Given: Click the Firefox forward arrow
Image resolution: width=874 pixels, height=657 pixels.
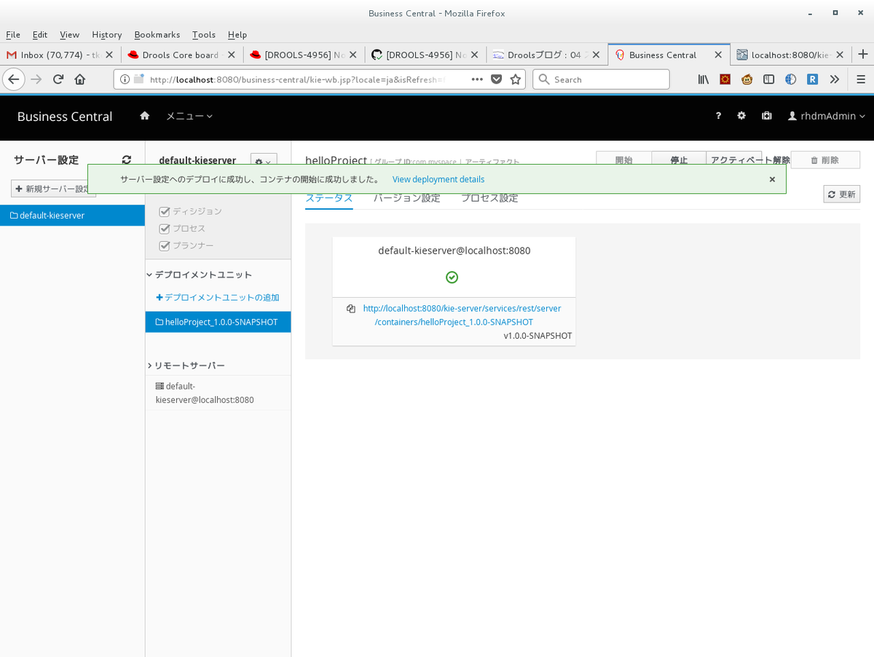Looking at the screenshot, I should [36, 79].
